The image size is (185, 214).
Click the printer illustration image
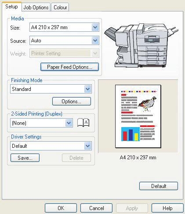coord(141,45)
